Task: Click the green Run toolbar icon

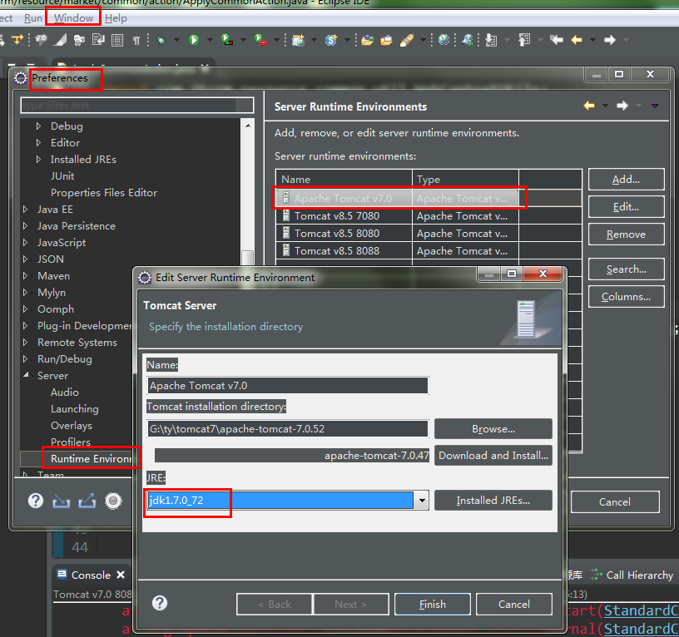Action: (194, 40)
